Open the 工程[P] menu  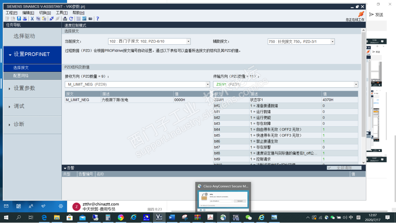(x=11, y=13)
